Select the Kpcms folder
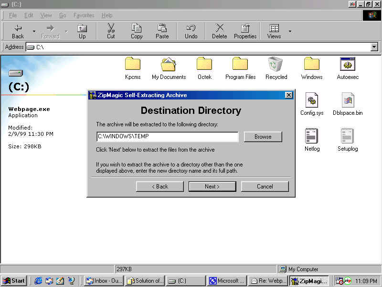 click(133, 68)
